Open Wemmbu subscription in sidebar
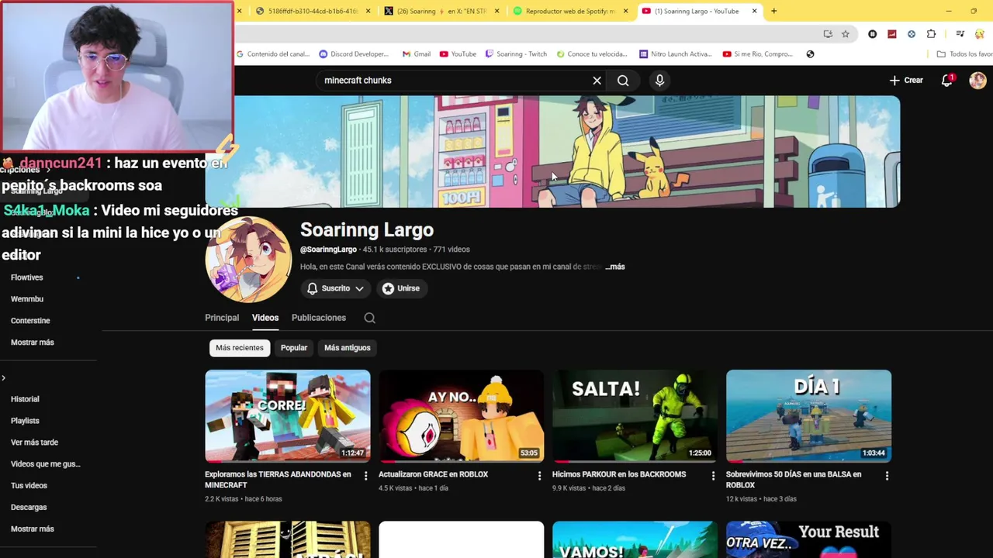Viewport: 993px width, 558px height. (x=27, y=299)
